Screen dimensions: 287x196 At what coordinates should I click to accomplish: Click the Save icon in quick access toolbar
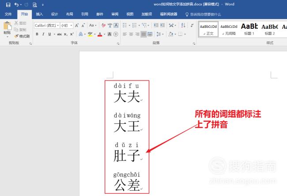pyautogui.click(x=8, y=5)
